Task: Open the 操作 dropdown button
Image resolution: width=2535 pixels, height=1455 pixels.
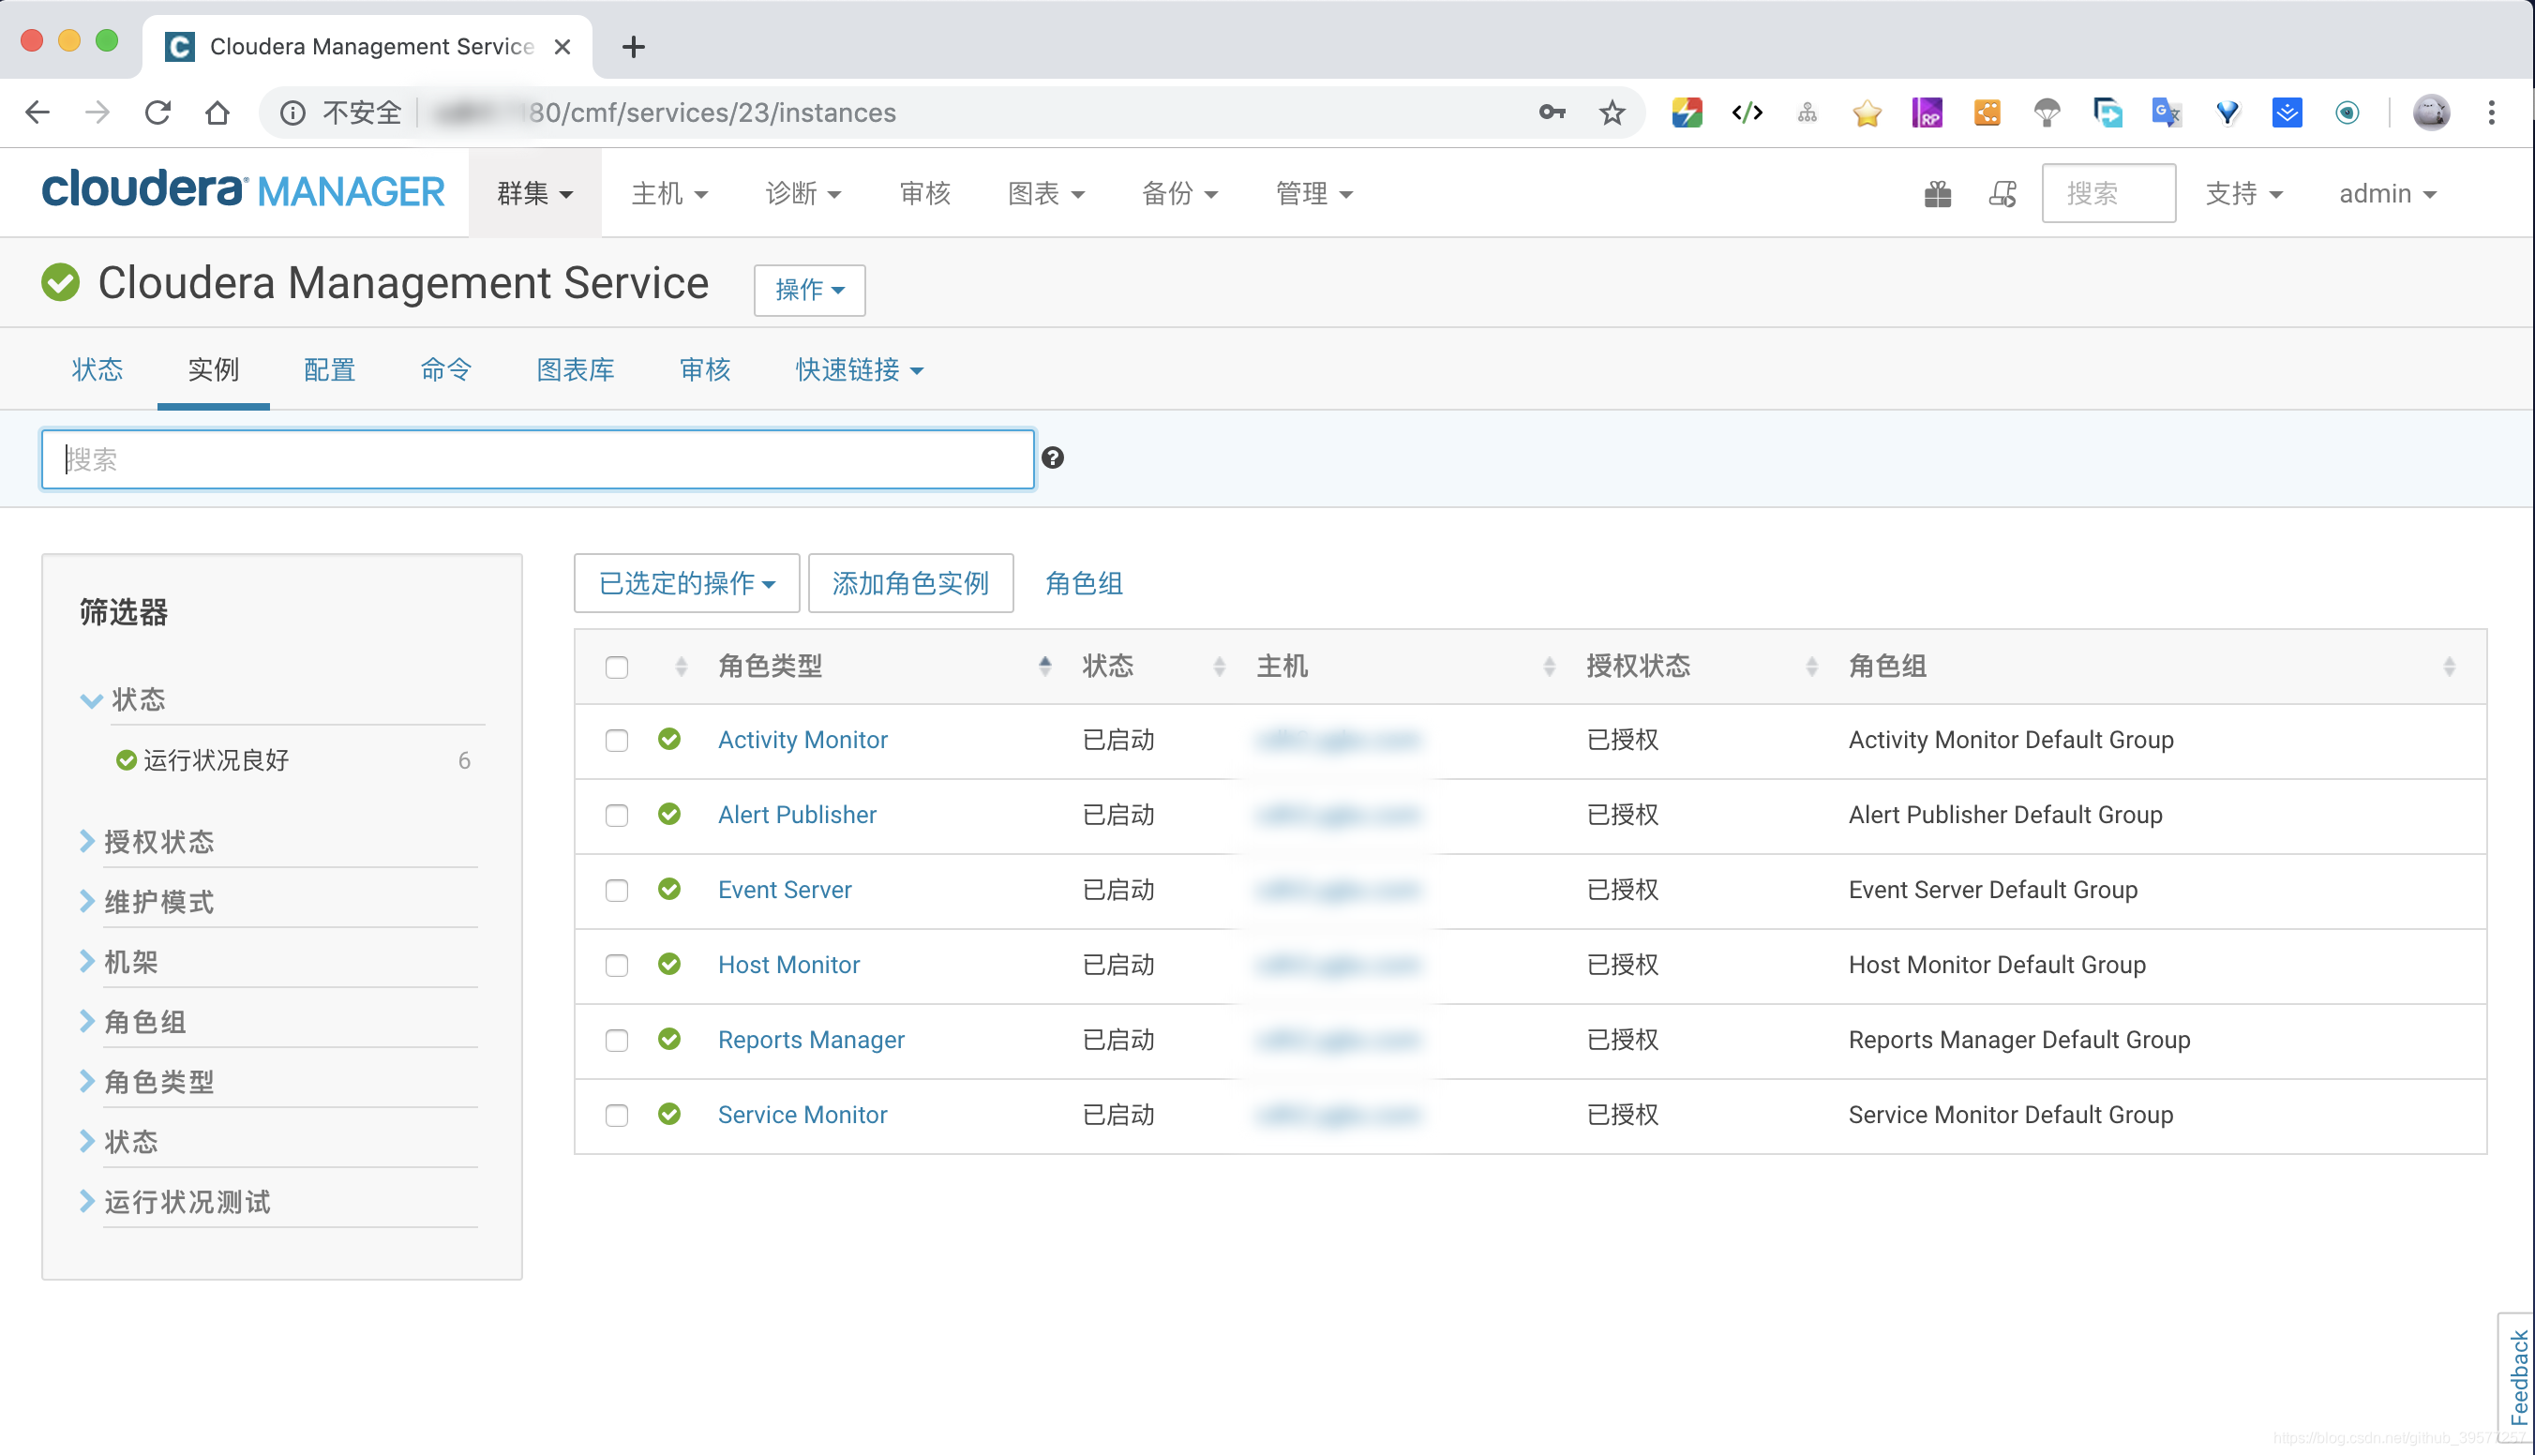Action: pos(809,290)
